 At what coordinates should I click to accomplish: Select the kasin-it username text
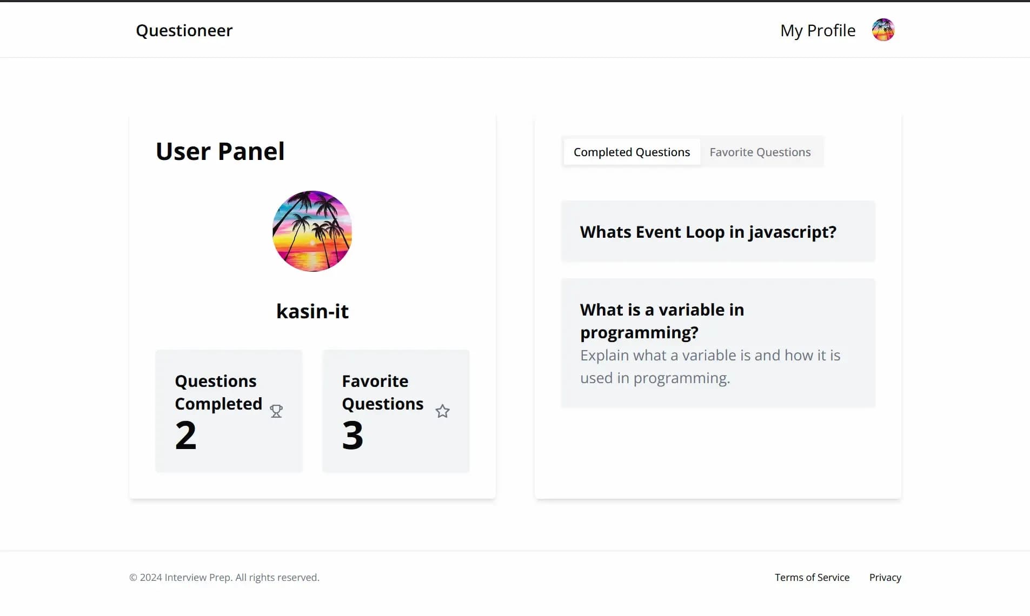pyautogui.click(x=312, y=311)
